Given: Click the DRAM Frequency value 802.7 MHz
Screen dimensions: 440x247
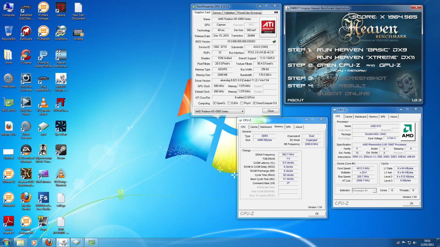Looking at the screenshot, I should point(288,155).
